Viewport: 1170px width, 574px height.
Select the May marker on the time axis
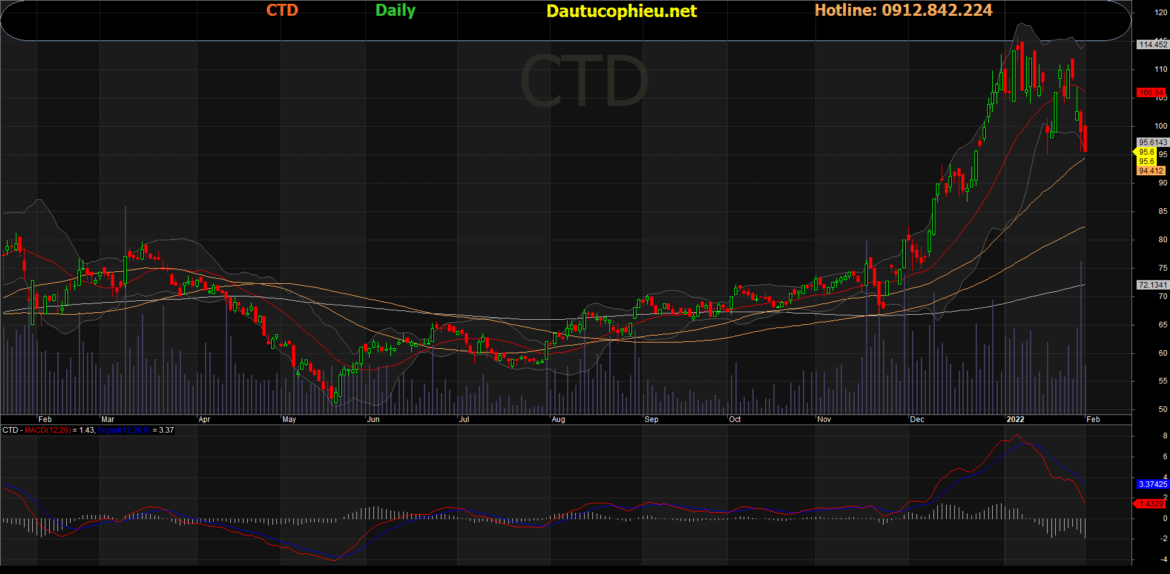pos(289,419)
